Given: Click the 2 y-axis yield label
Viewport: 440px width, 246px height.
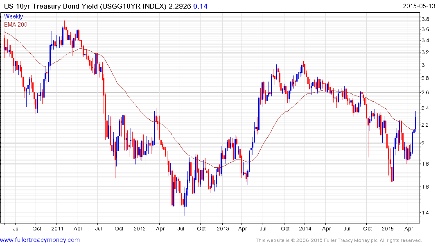Looking at the screenshot, I should 424,143.
